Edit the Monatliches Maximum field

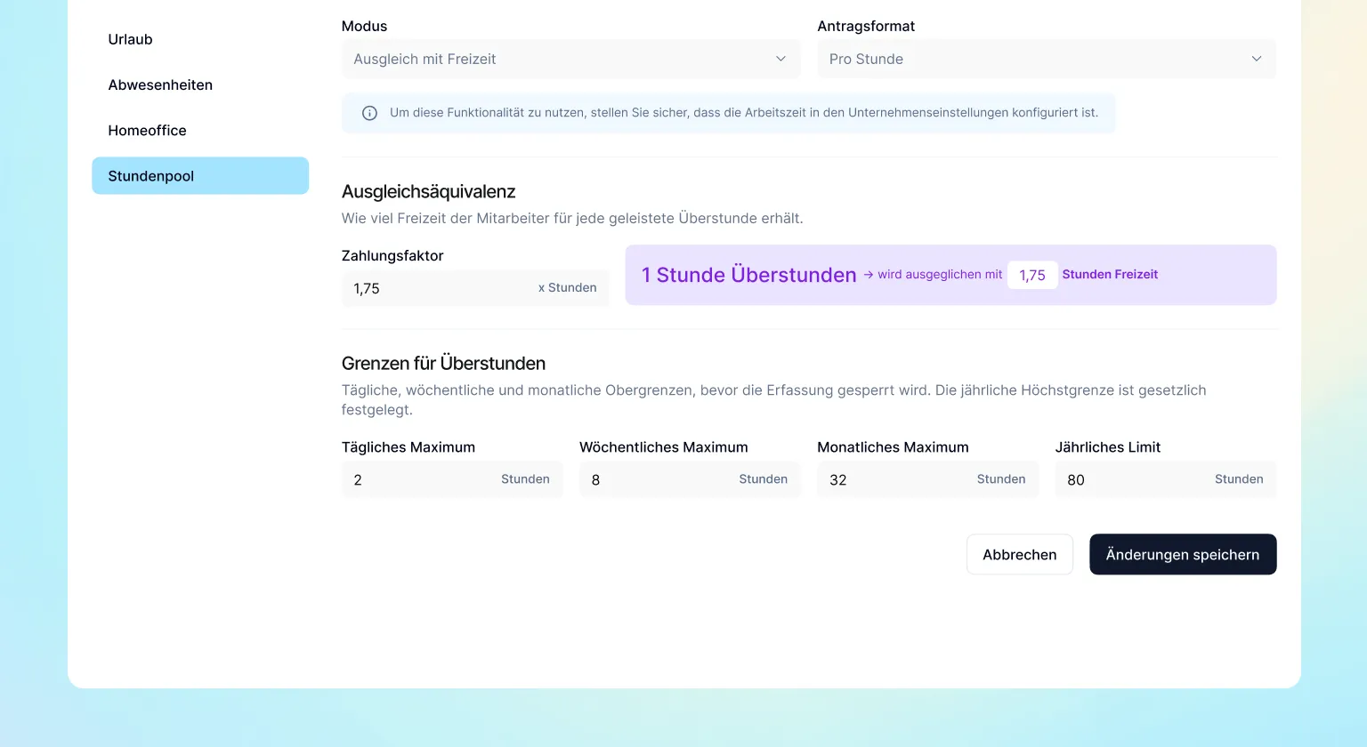(927, 479)
